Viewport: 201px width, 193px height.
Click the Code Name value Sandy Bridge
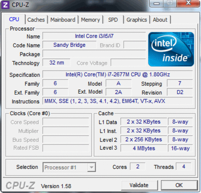coord(69,45)
